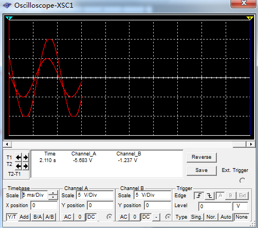Choose trigger source Ext
The image size is (258, 228).
tap(242, 196)
